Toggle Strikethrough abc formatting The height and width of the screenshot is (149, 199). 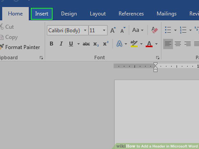coord(86,44)
